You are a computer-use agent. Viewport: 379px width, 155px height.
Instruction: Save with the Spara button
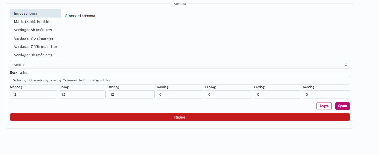pos(342,106)
